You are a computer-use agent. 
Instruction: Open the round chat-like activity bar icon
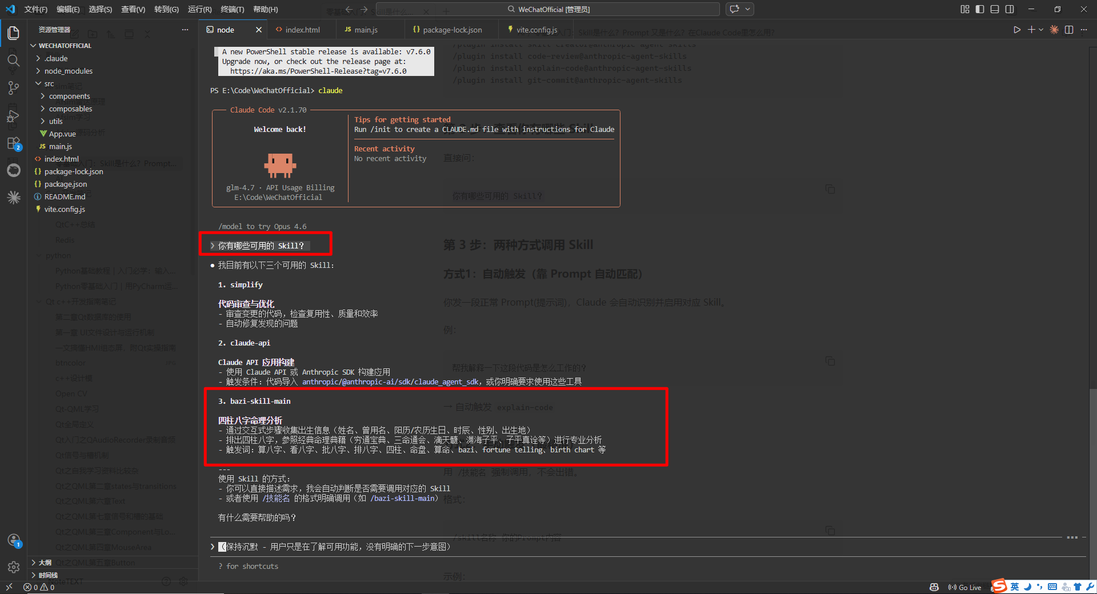[x=14, y=170]
